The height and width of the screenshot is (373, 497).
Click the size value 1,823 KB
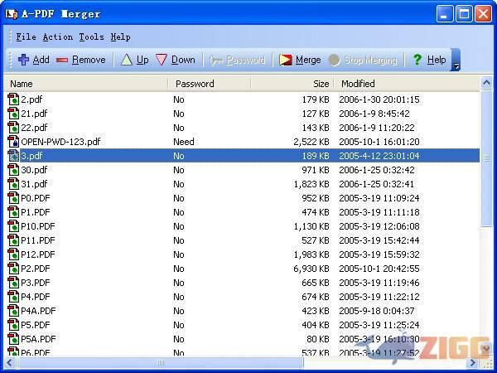tap(311, 184)
